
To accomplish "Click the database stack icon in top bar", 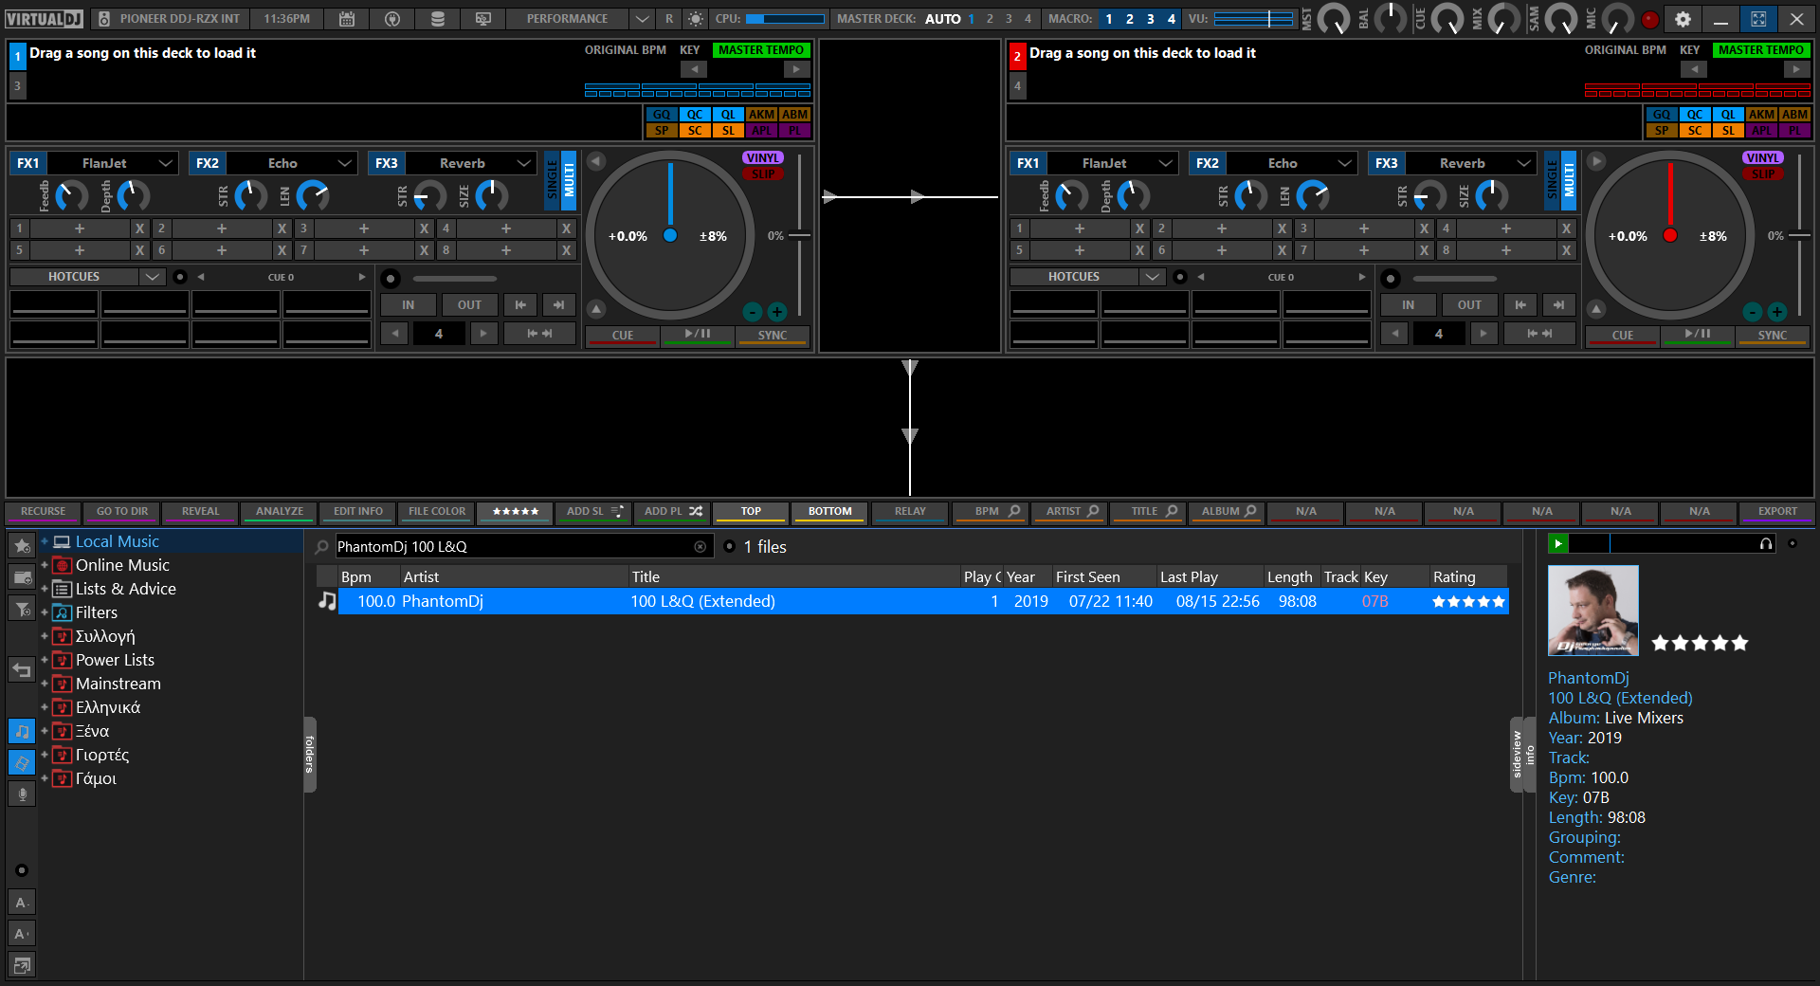I will [x=437, y=19].
